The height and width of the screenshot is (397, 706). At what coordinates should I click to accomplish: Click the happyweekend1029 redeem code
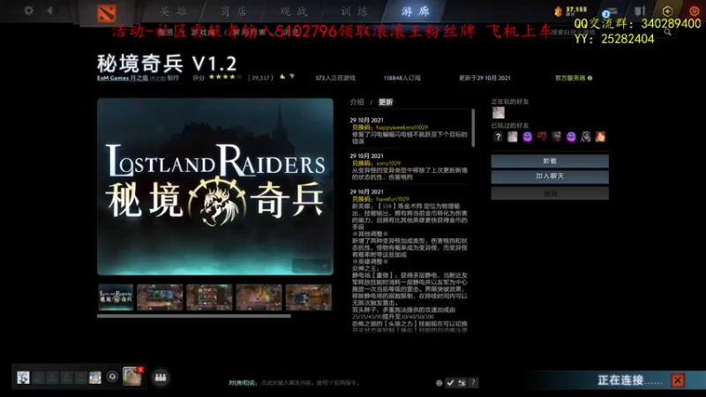(402, 127)
